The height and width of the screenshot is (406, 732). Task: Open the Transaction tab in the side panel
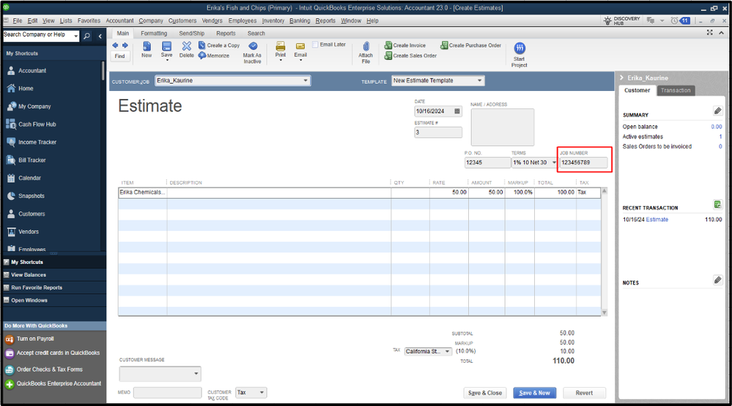[x=676, y=91]
